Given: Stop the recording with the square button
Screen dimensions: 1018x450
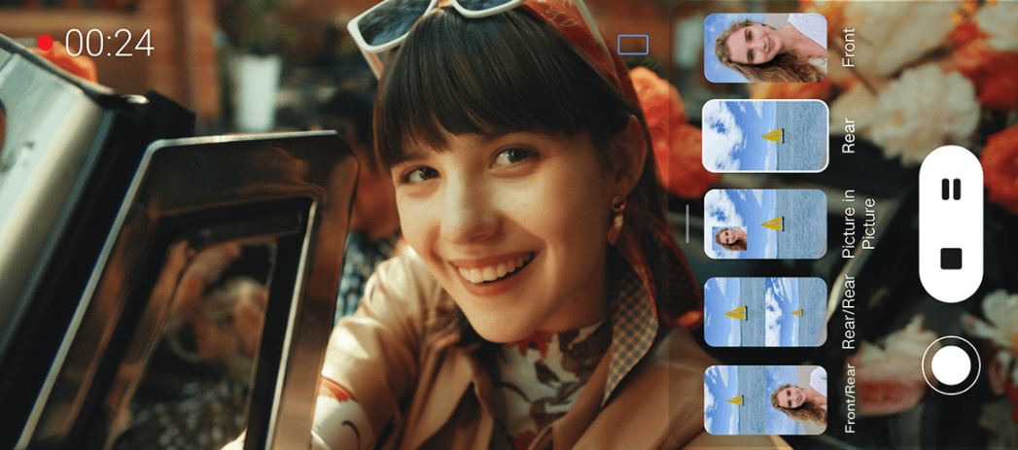Looking at the screenshot, I should [x=951, y=259].
